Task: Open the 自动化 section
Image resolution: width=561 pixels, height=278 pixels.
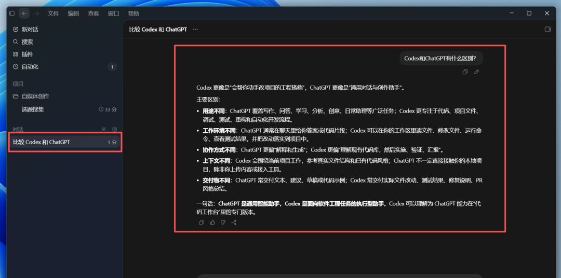Action: [x=64, y=67]
